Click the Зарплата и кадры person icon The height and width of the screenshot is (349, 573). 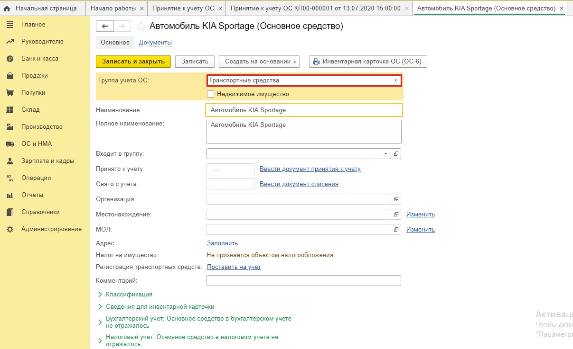click(10, 161)
